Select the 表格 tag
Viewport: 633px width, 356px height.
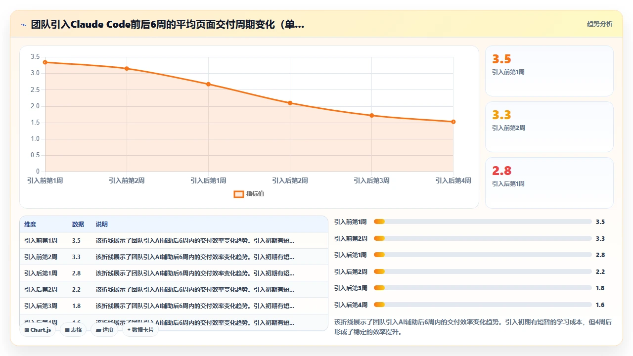tap(73, 330)
